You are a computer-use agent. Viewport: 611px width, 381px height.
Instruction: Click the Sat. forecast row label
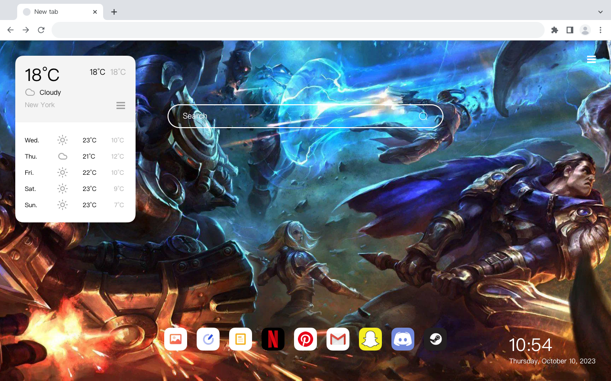(31, 189)
